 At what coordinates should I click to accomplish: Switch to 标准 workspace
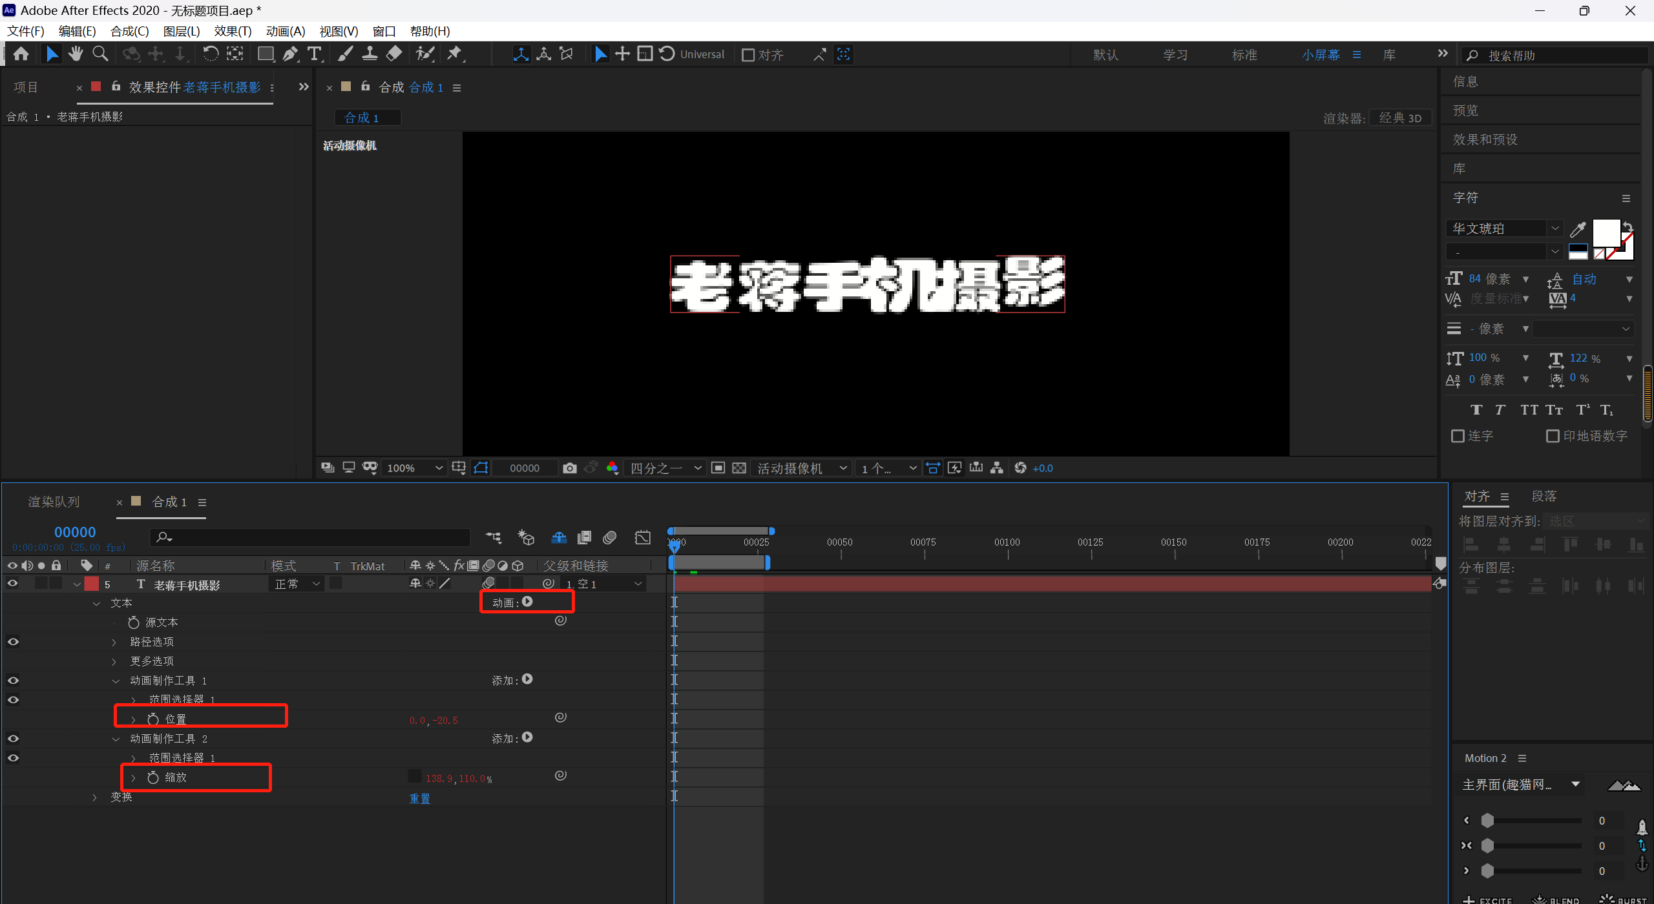(x=1244, y=55)
